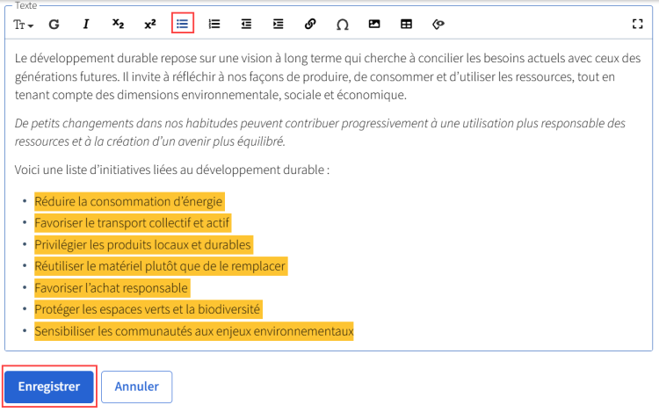
Task: Click "Privilégier les produits locaux et durables"
Action: [x=143, y=245]
